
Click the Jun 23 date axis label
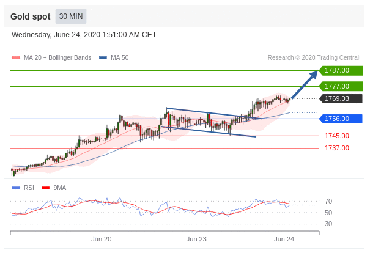pyautogui.click(x=196, y=239)
